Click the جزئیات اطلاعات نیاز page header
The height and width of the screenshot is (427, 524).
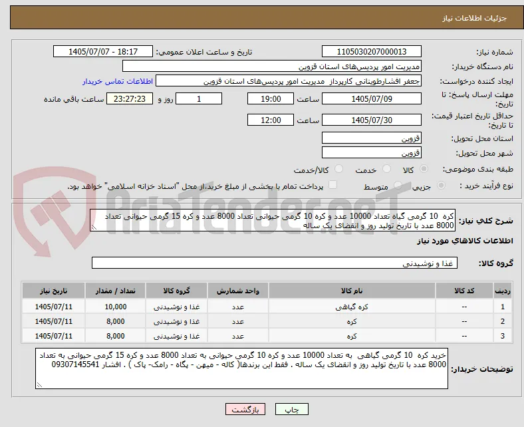tap(475, 18)
